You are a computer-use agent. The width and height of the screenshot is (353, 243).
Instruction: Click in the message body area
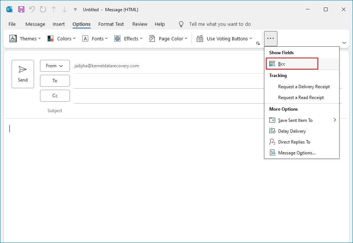click(x=176, y=180)
